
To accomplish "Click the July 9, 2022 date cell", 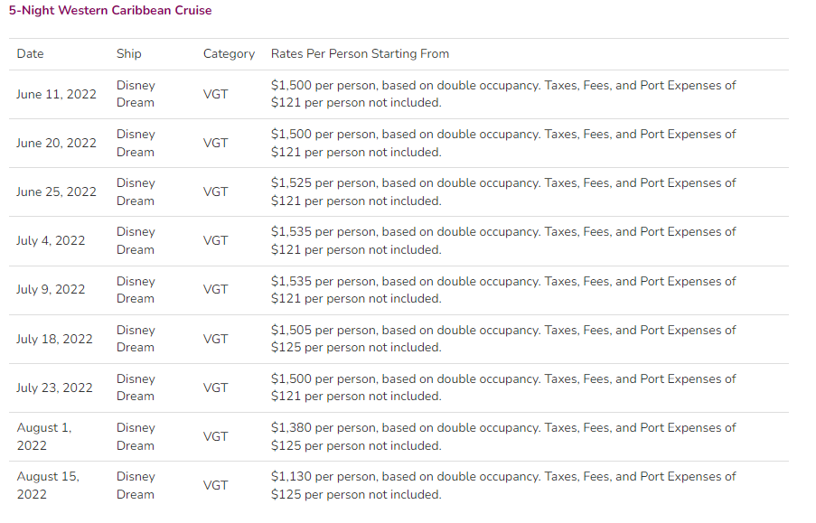I will 51,289.
